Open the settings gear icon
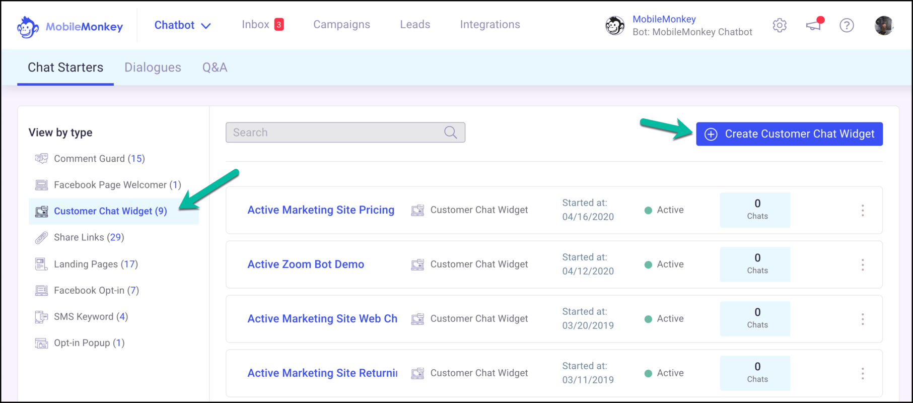This screenshot has width=913, height=403. 780,25
